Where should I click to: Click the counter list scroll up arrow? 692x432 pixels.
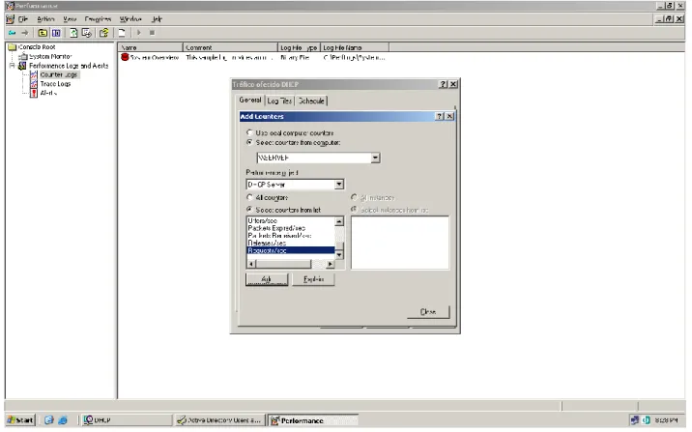pos(339,221)
